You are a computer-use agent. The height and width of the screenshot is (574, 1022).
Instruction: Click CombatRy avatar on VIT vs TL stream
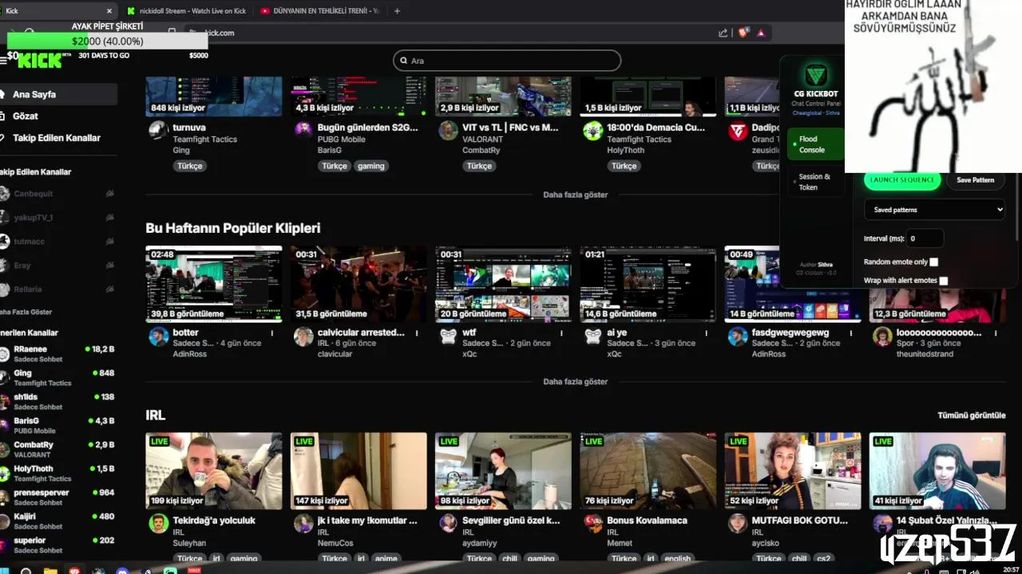point(448,131)
